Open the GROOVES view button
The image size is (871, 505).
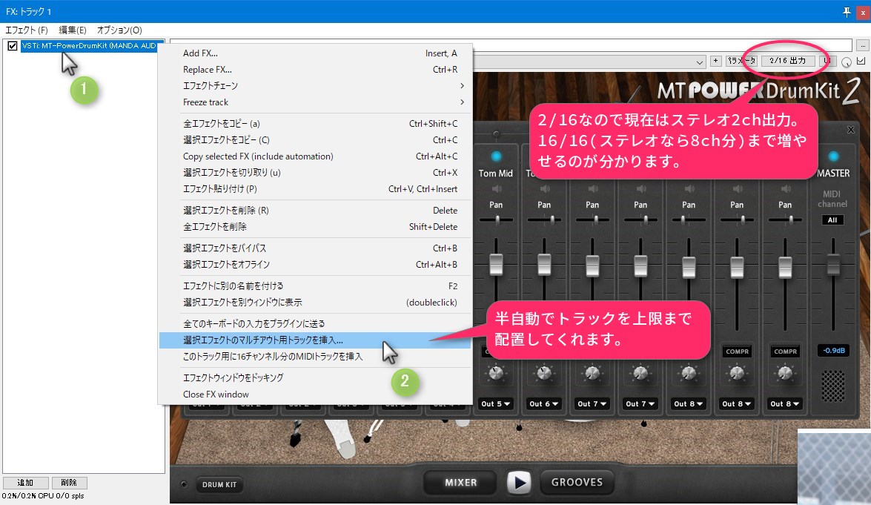pos(577,482)
